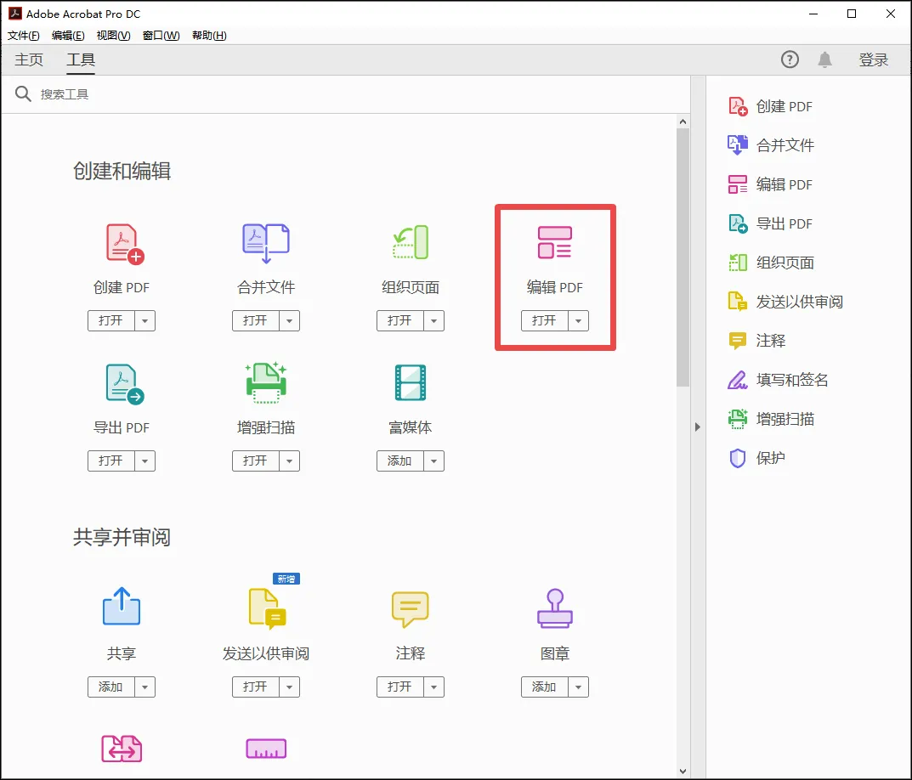Select 创建 PDF in the right sidebar
The width and height of the screenshot is (912, 780).
771,106
